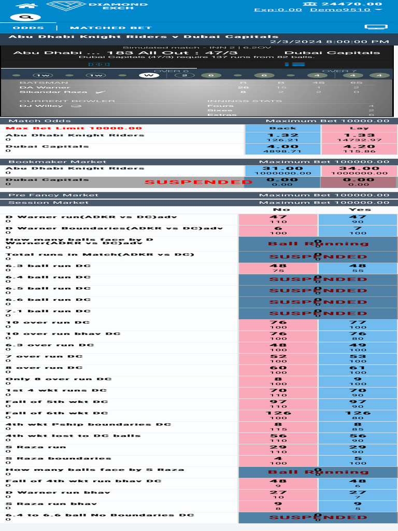This screenshot has height=531, width=398.
Task: Switch scoreboard to pitch view icon
Action: pyautogui.click(x=99, y=64)
